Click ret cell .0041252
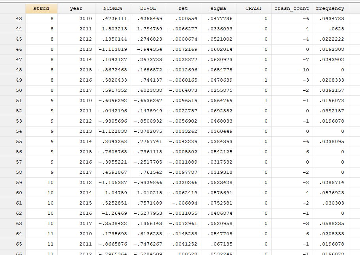This screenshot has width=360, height=255. (x=183, y=244)
